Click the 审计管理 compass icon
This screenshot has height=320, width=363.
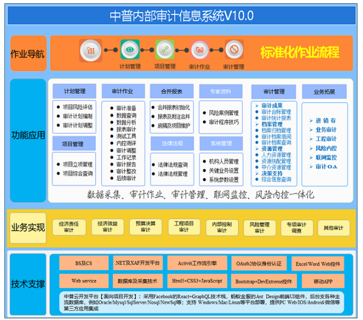click(234, 50)
